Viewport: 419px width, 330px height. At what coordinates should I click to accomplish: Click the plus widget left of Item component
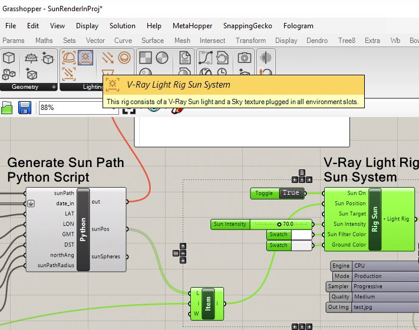183,253
